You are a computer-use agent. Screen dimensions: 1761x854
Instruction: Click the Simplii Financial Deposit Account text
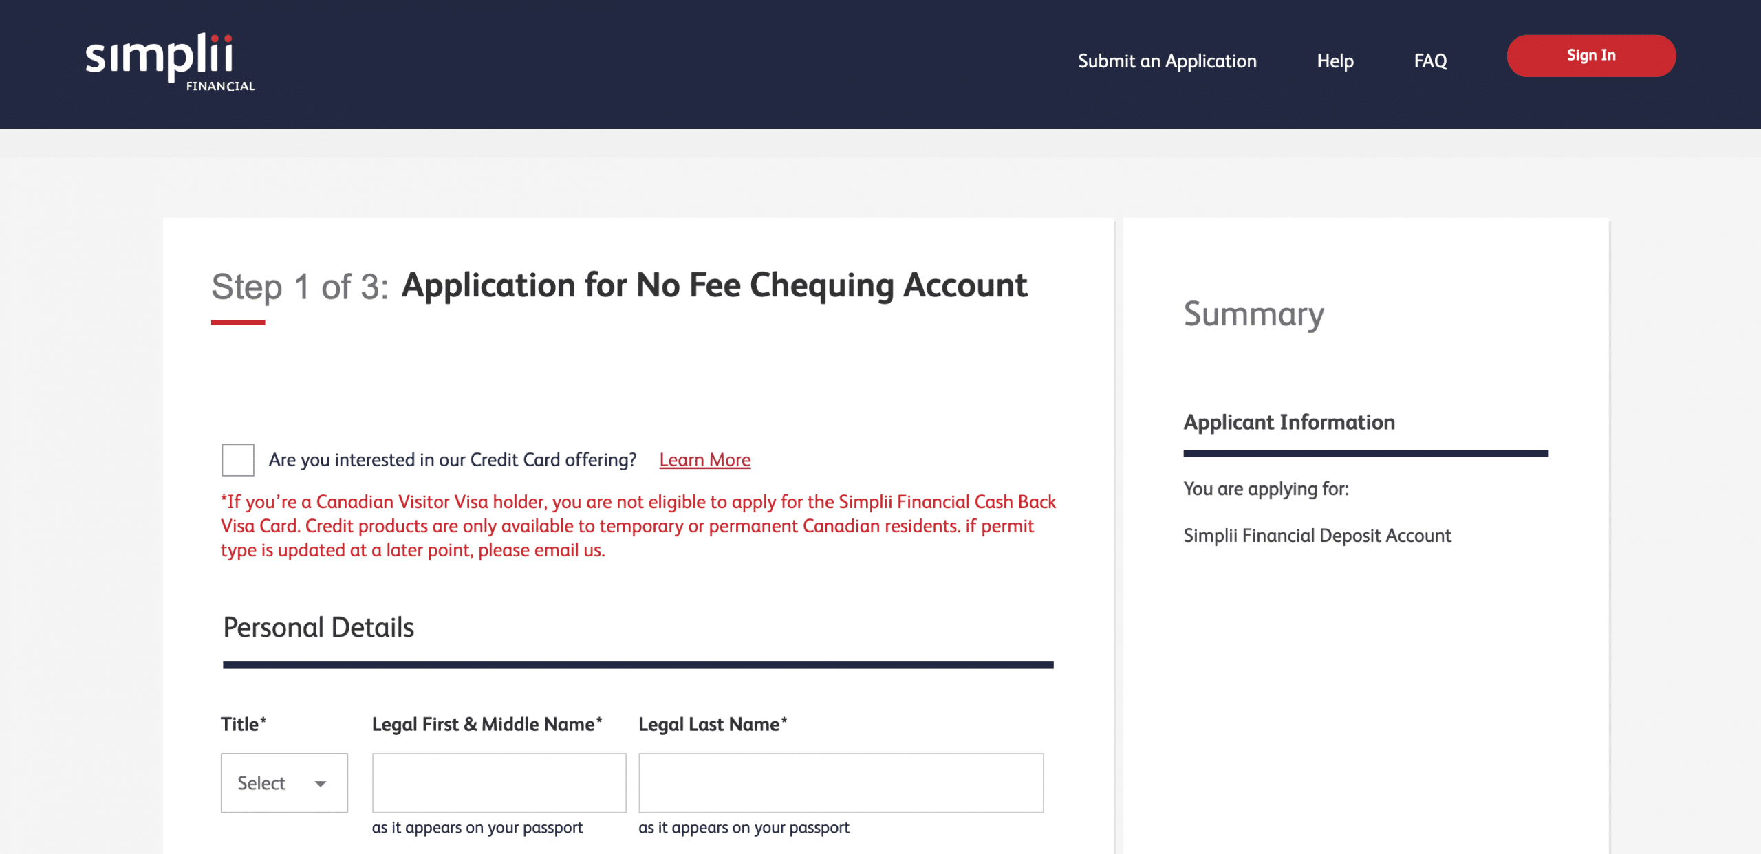click(1317, 536)
